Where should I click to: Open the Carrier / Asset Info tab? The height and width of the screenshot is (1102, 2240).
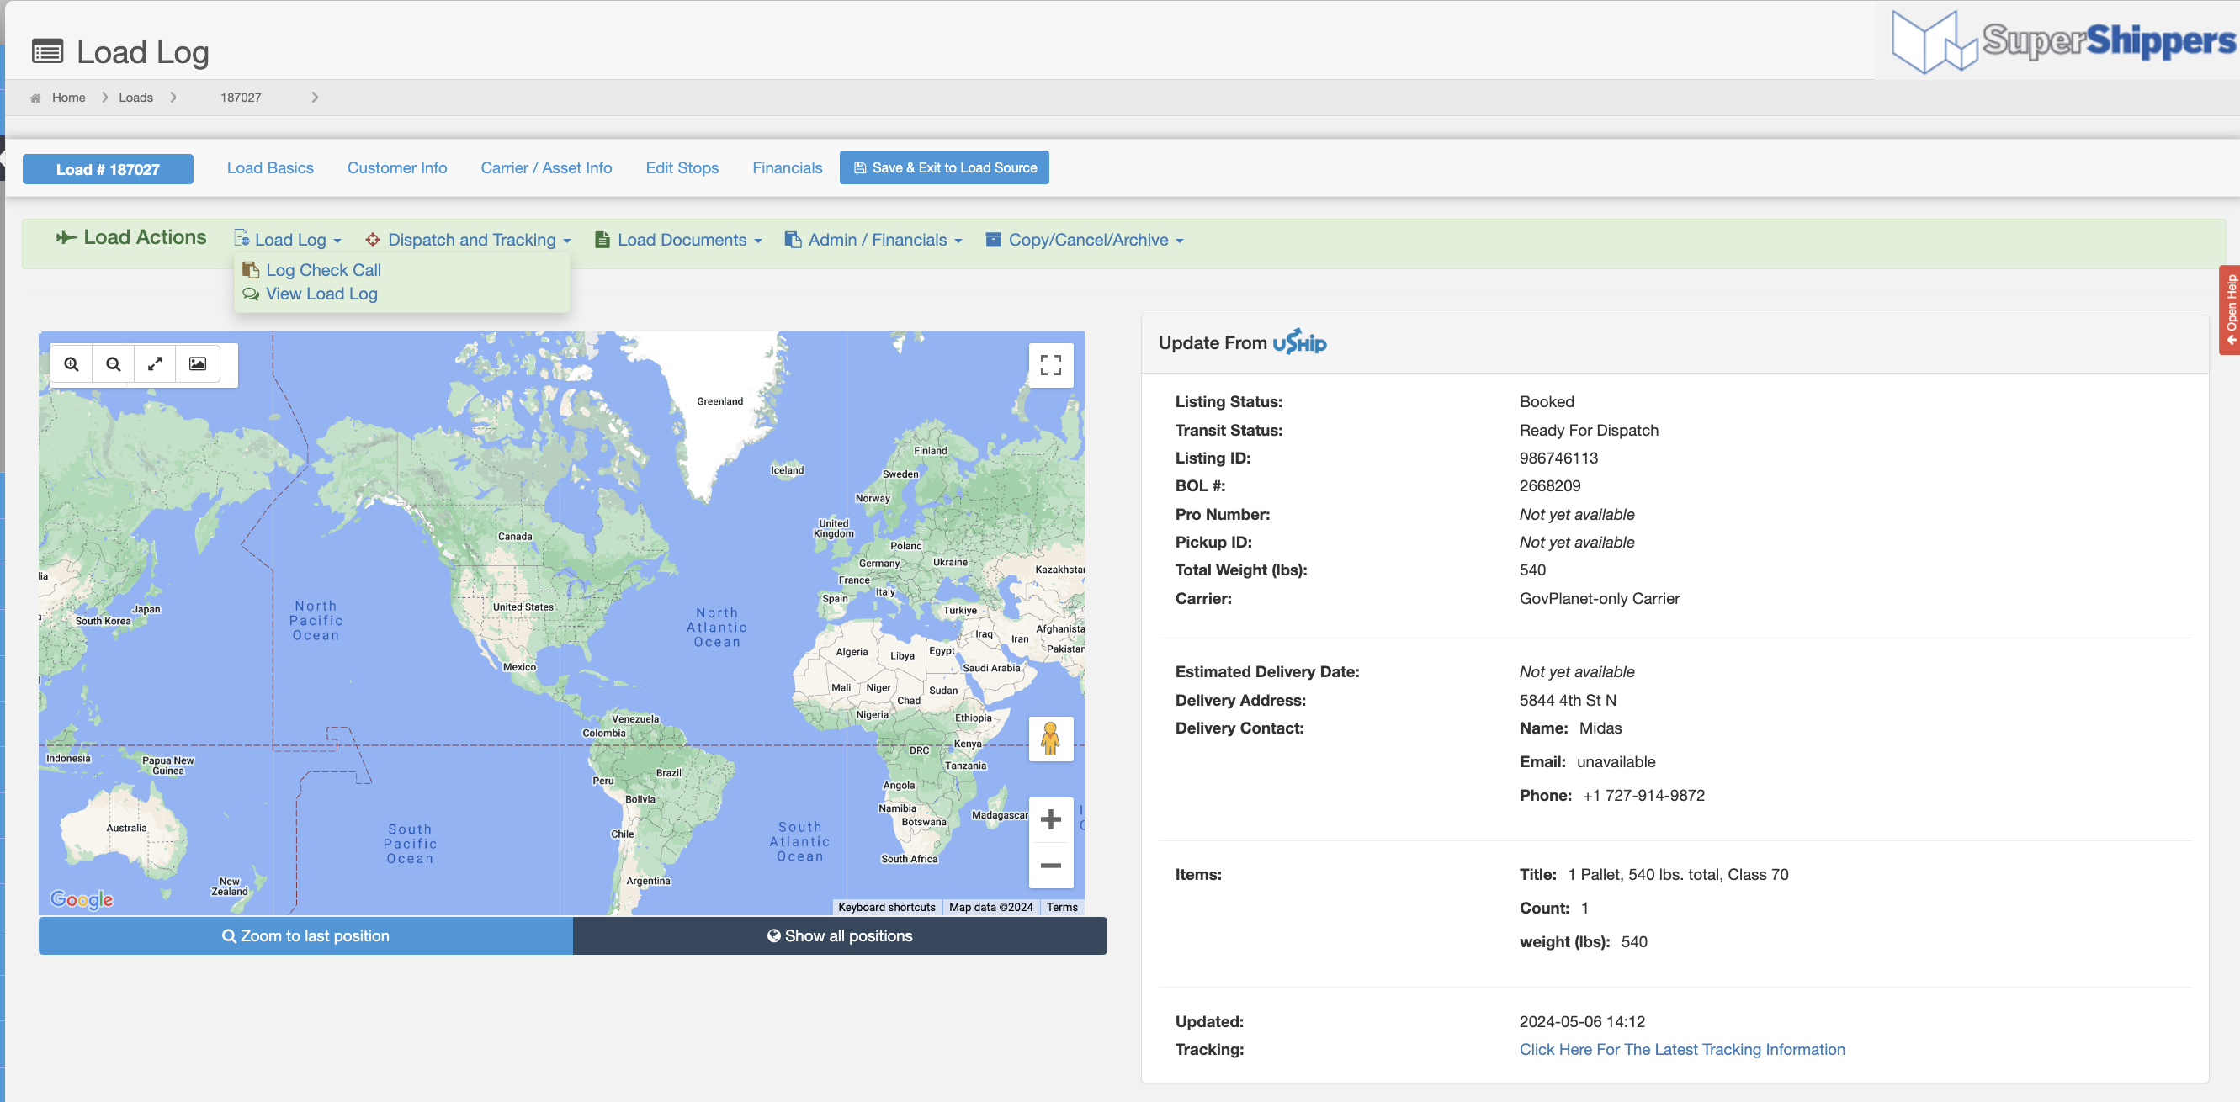pyautogui.click(x=546, y=167)
